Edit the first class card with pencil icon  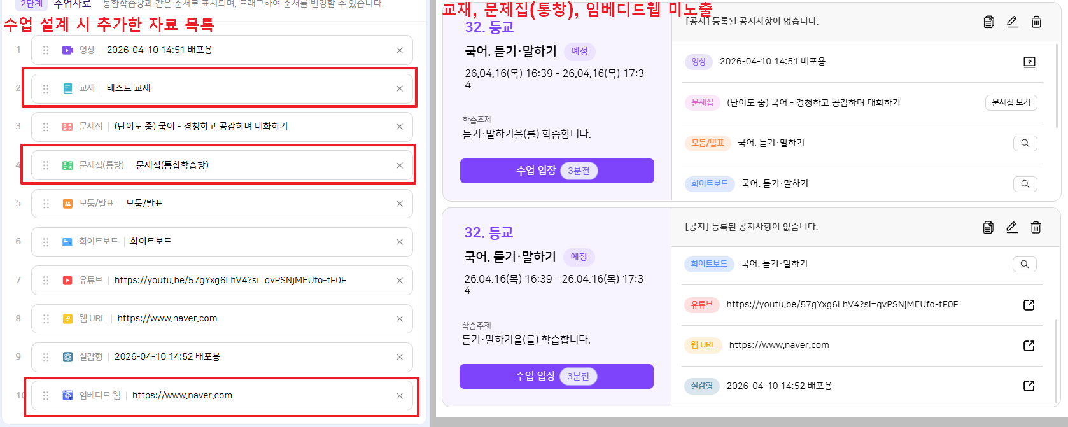click(x=1012, y=22)
